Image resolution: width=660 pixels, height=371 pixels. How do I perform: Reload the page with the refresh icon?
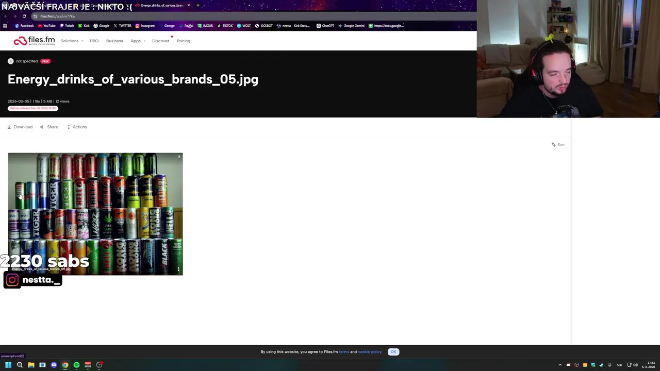(24, 16)
